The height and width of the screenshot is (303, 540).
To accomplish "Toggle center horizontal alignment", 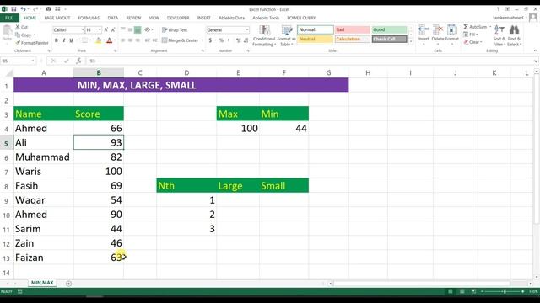I will coord(130,40).
